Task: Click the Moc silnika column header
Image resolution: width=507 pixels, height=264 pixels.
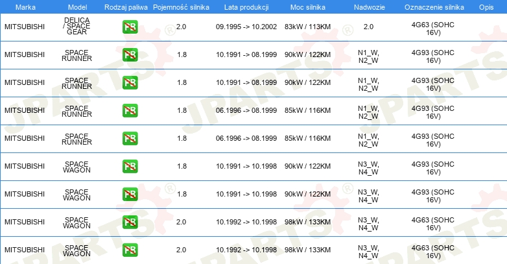Action: tap(308, 7)
